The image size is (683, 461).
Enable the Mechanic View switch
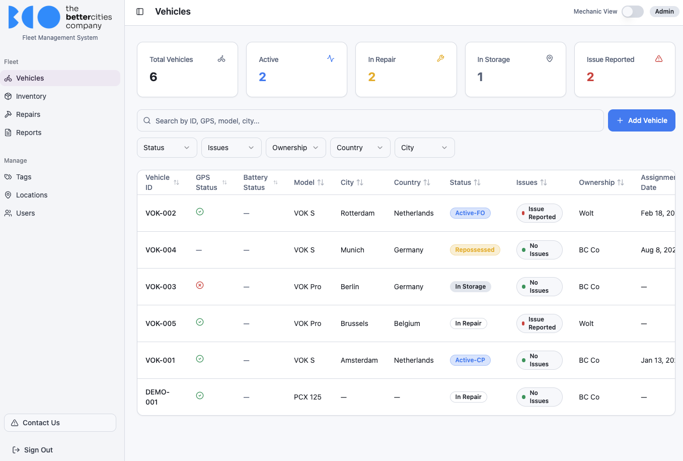click(633, 12)
